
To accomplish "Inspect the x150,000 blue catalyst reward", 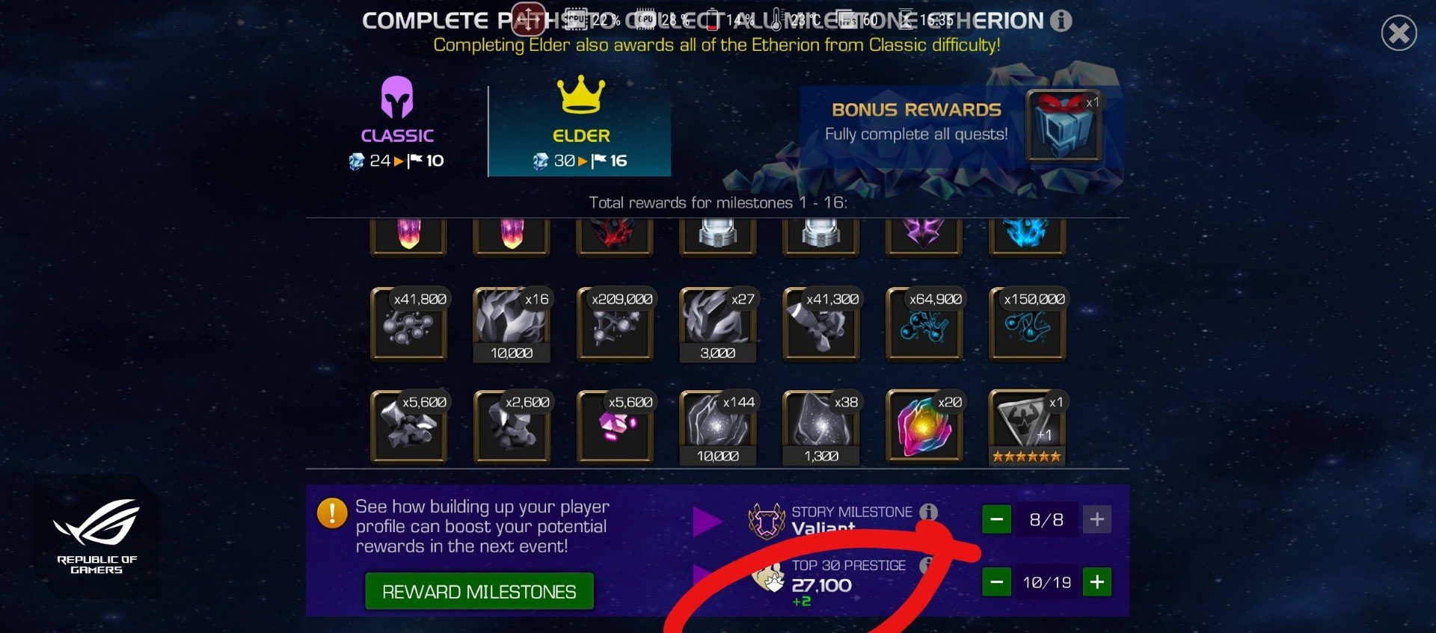I will pos(1028,324).
